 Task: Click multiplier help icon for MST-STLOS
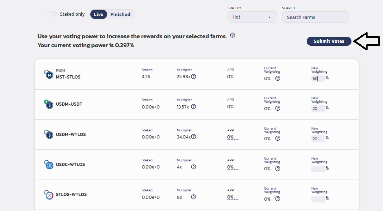(193, 77)
